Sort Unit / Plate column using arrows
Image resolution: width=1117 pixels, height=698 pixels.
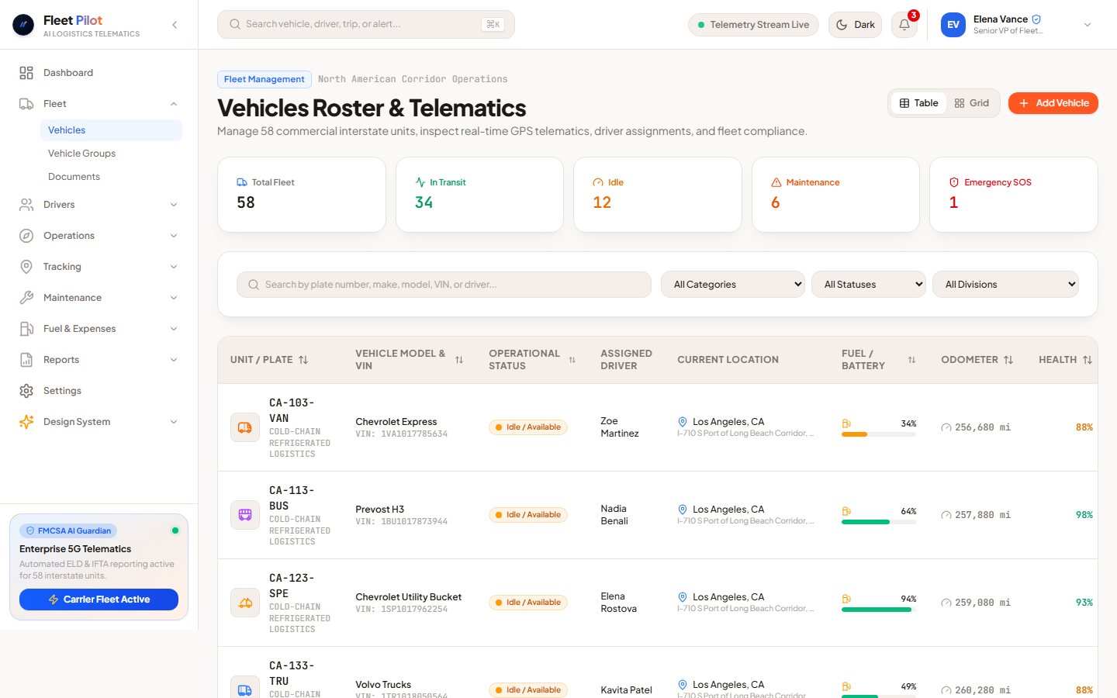[303, 360]
